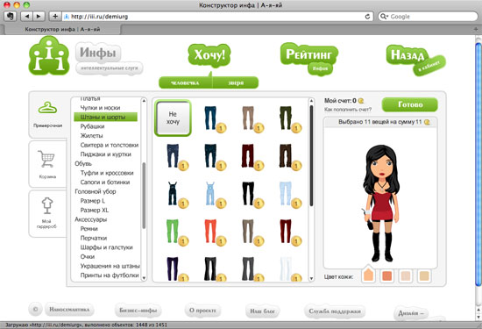Focus the Google search field
The image size is (482, 329).
[428, 17]
